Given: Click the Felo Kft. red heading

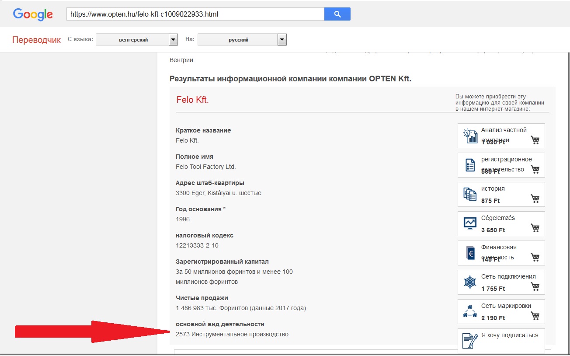Looking at the screenshot, I should [192, 100].
